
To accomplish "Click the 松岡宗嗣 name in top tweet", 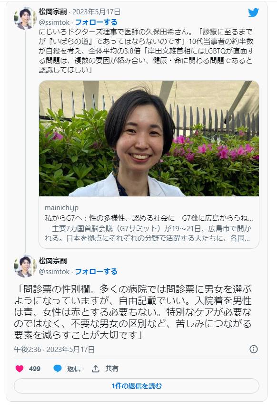I will (x=53, y=12).
